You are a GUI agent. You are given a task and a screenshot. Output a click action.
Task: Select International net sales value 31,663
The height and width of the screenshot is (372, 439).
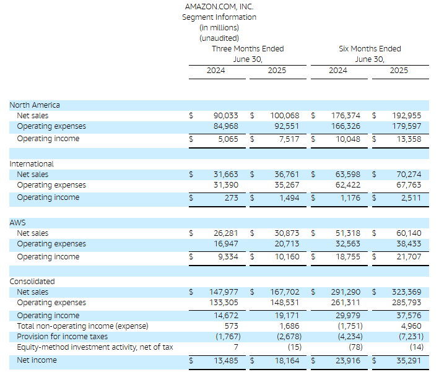(x=225, y=175)
